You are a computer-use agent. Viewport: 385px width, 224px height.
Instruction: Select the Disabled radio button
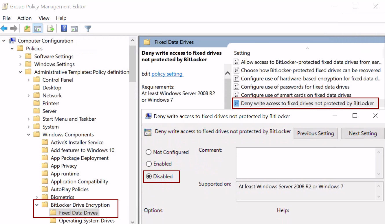(149, 176)
